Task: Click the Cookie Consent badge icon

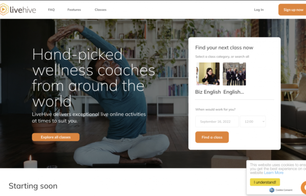Action: tap(272, 190)
